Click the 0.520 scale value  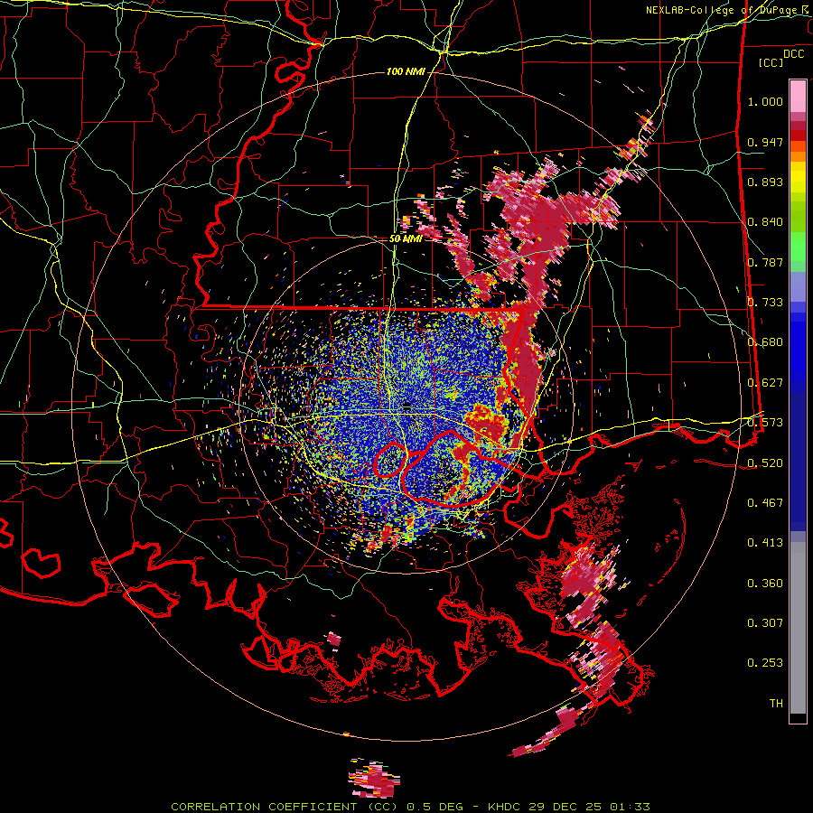click(x=765, y=463)
